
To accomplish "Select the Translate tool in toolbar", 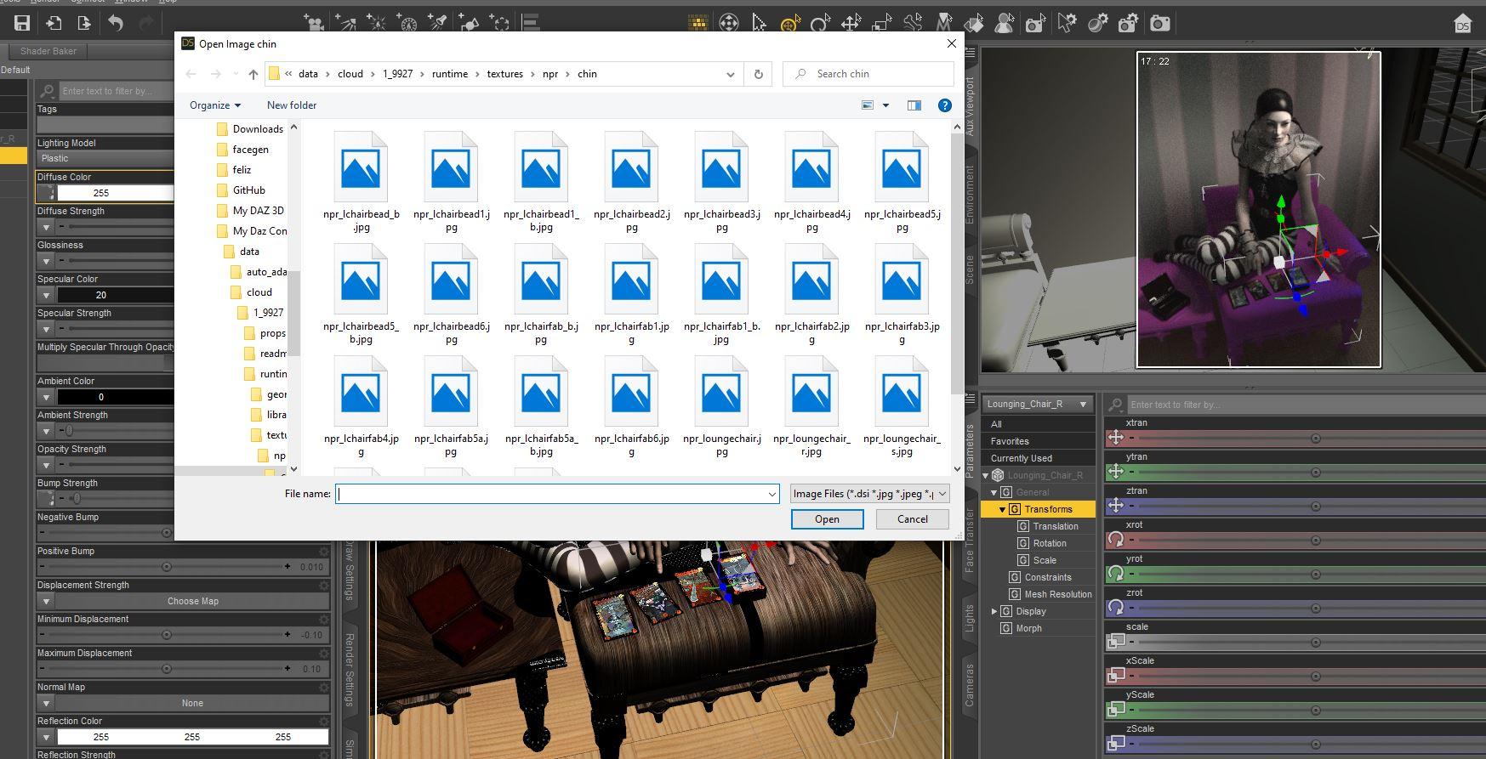I will point(851,23).
